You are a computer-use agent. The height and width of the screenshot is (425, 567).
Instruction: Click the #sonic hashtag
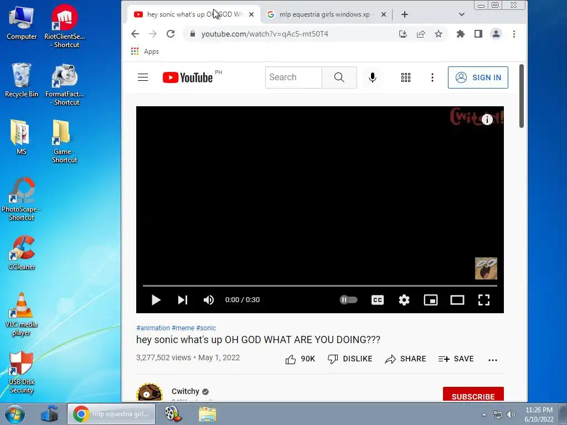[x=206, y=328]
